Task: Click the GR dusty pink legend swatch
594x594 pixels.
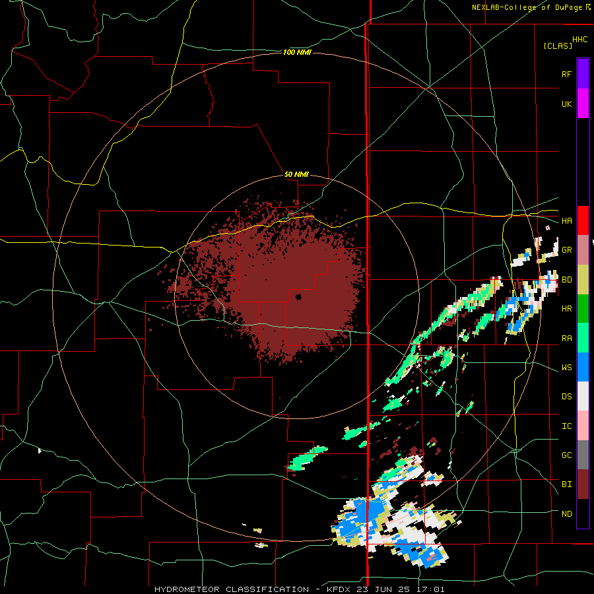Action: [x=583, y=250]
